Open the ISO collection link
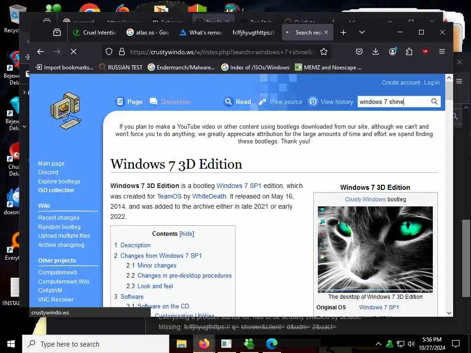Viewport: 471px width, 353px height. click(x=56, y=190)
